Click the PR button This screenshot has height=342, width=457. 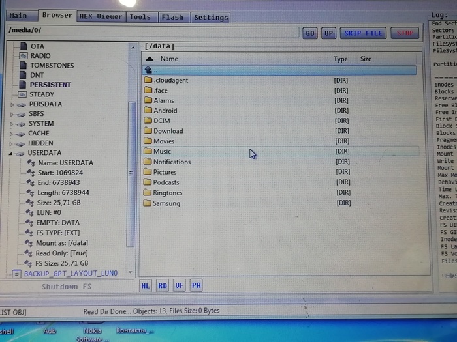pos(196,285)
